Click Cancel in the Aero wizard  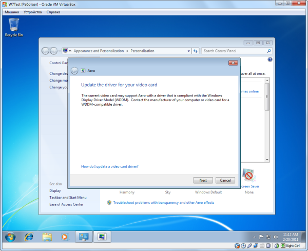[225, 180]
